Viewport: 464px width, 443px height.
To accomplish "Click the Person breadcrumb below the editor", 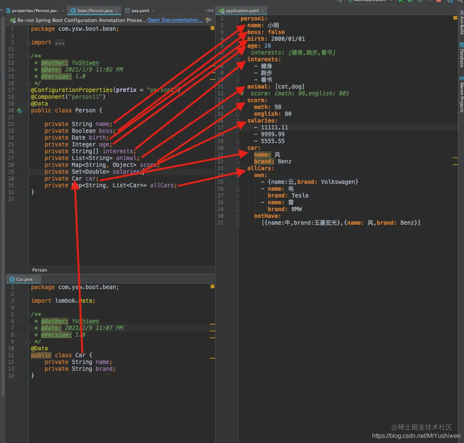I will (x=40, y=270).
